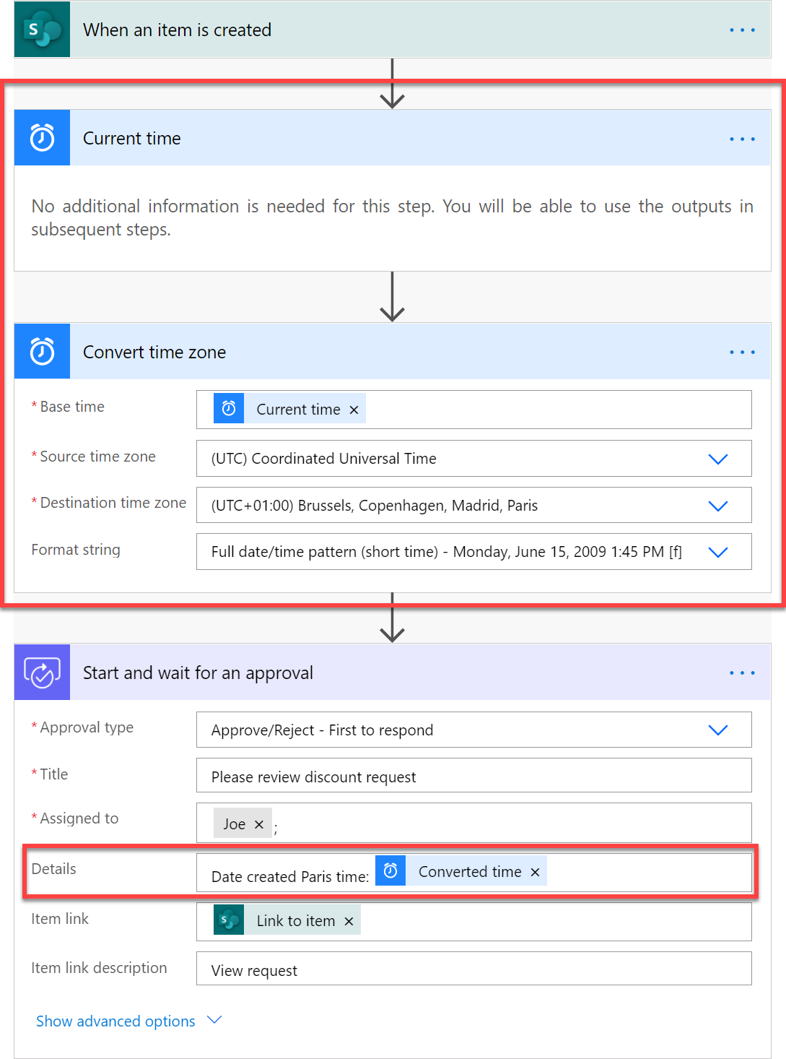The width and height of the screenshot is (786, 1059).
Task: Open ellipsis menu for approval step
Action: [x=742, y=673]
